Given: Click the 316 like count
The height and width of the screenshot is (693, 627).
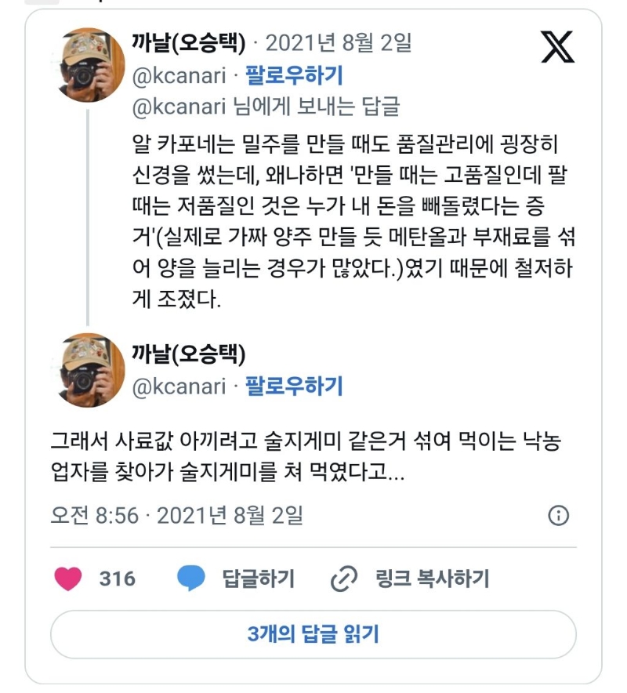Looking at the screenshot, I should [117, 579].
